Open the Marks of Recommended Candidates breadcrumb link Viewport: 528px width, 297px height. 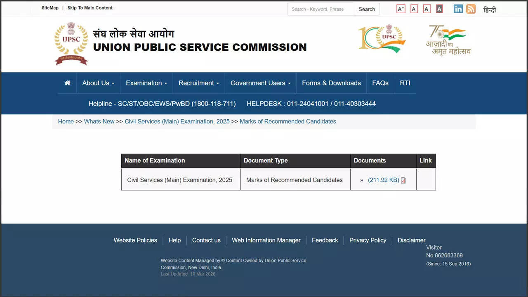coord(288,121)
